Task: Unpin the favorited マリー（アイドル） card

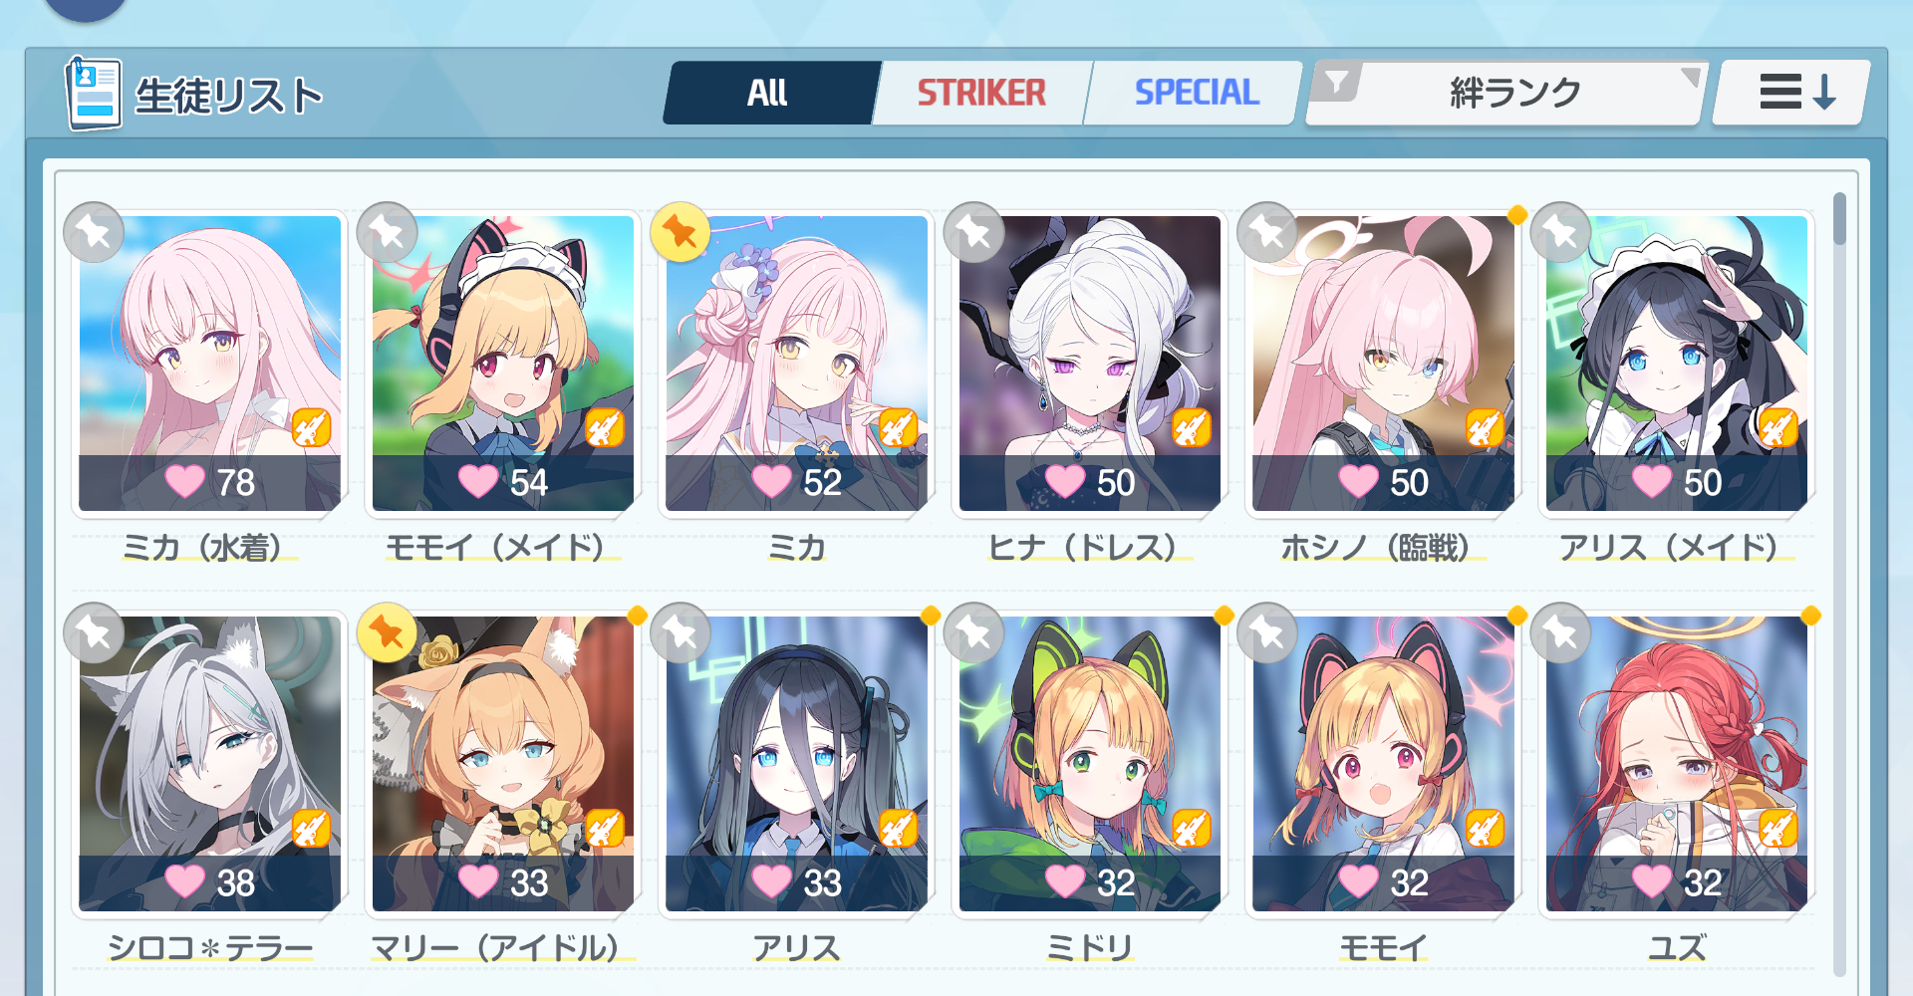Action: coord(388,632)
